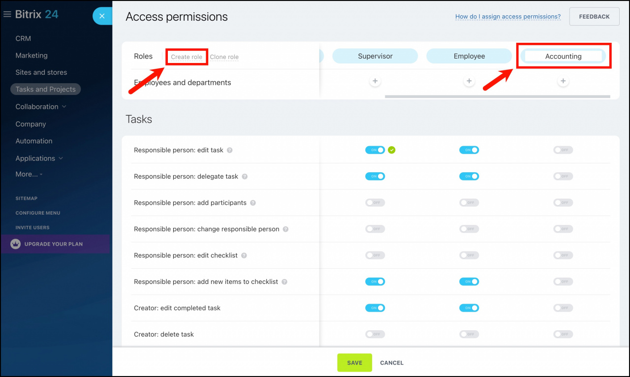This screenshot has width=630, height=377.
Task: Expand the Collaboration menu chevron
Action: pos(64,107)
